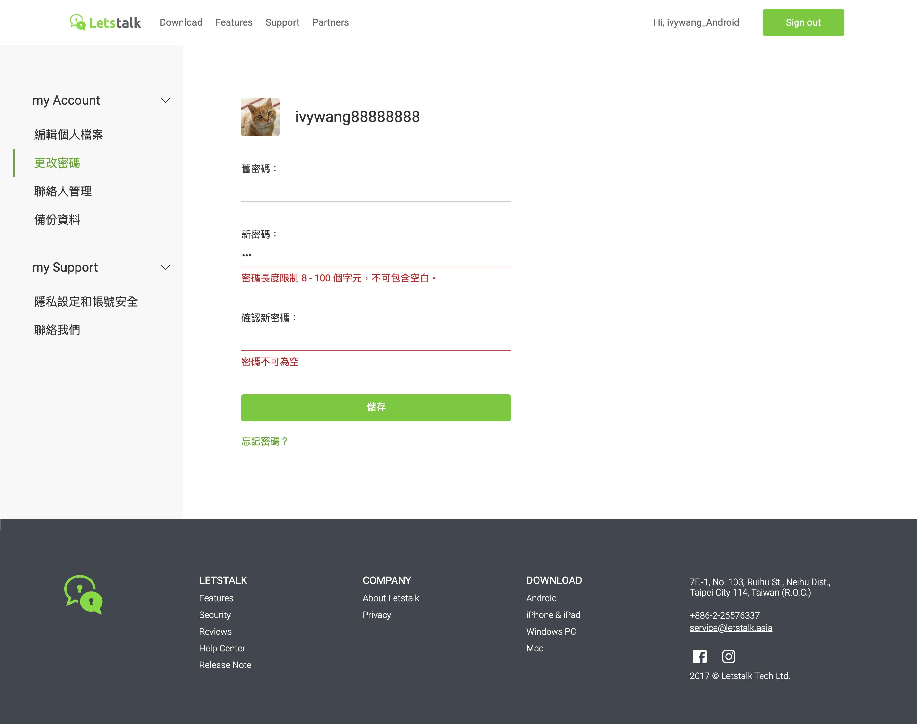This screenshot has height=724, width=917.
Task: Open the Release Note footer link
Action: coord(225,665)
